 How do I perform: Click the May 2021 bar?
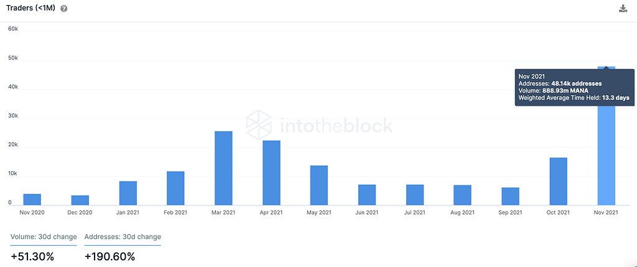pyautogui.click(x=319, y=185)
